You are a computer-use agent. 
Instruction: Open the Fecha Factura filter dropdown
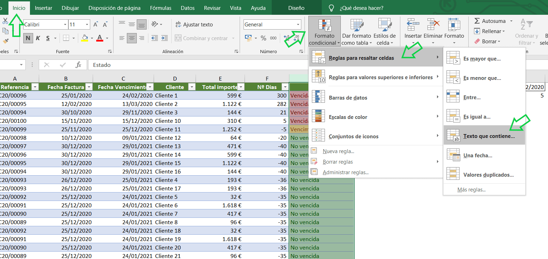[89, 87]
